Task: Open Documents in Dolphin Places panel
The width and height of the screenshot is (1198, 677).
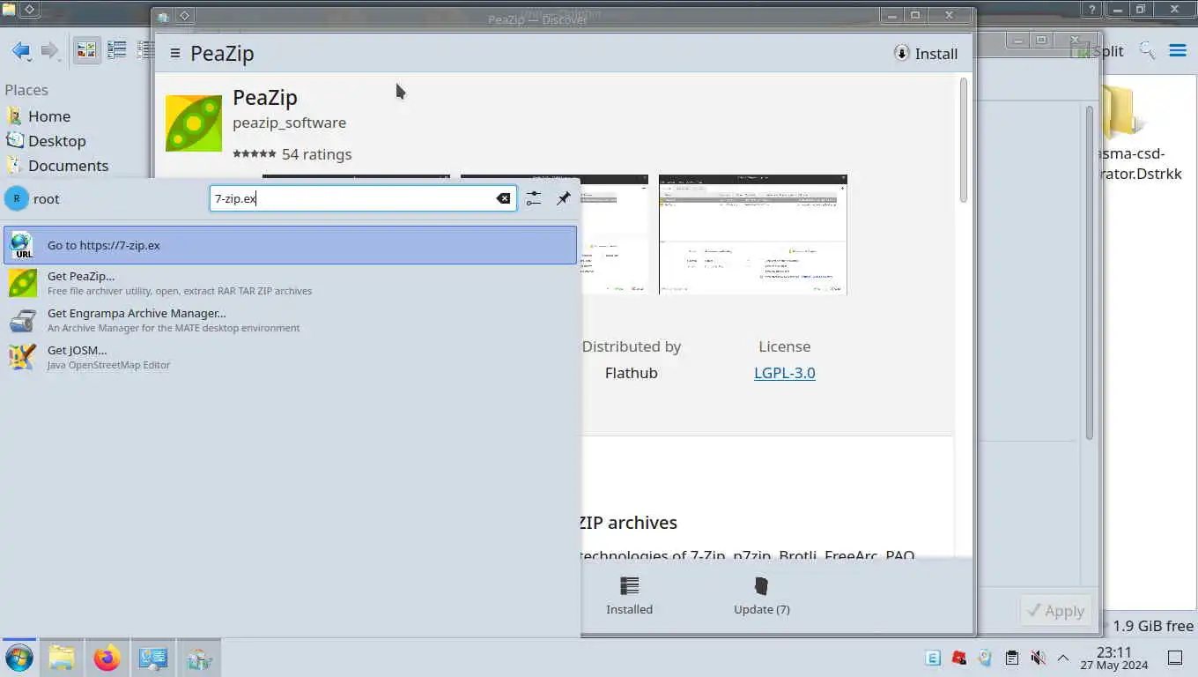Action: [x=57, y=166]
